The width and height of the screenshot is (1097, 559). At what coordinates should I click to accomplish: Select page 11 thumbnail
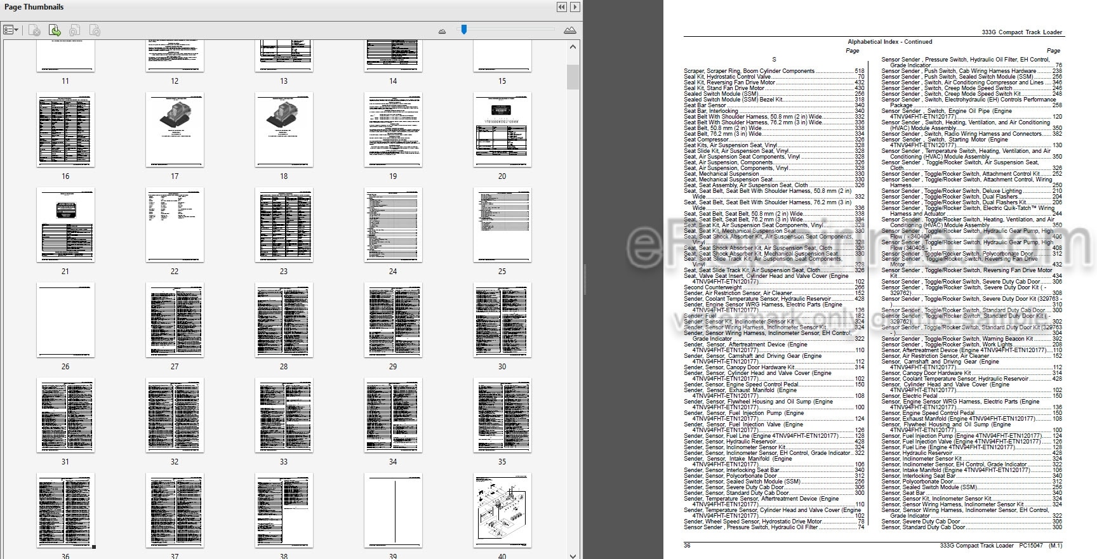click(x=65, y=56)
